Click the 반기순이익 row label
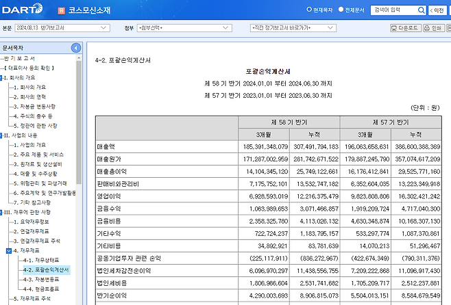 tap(112, 295)
